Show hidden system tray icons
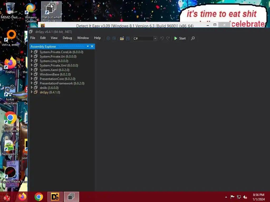The width and height of the screenshot is (270, 202). [226, 197]
